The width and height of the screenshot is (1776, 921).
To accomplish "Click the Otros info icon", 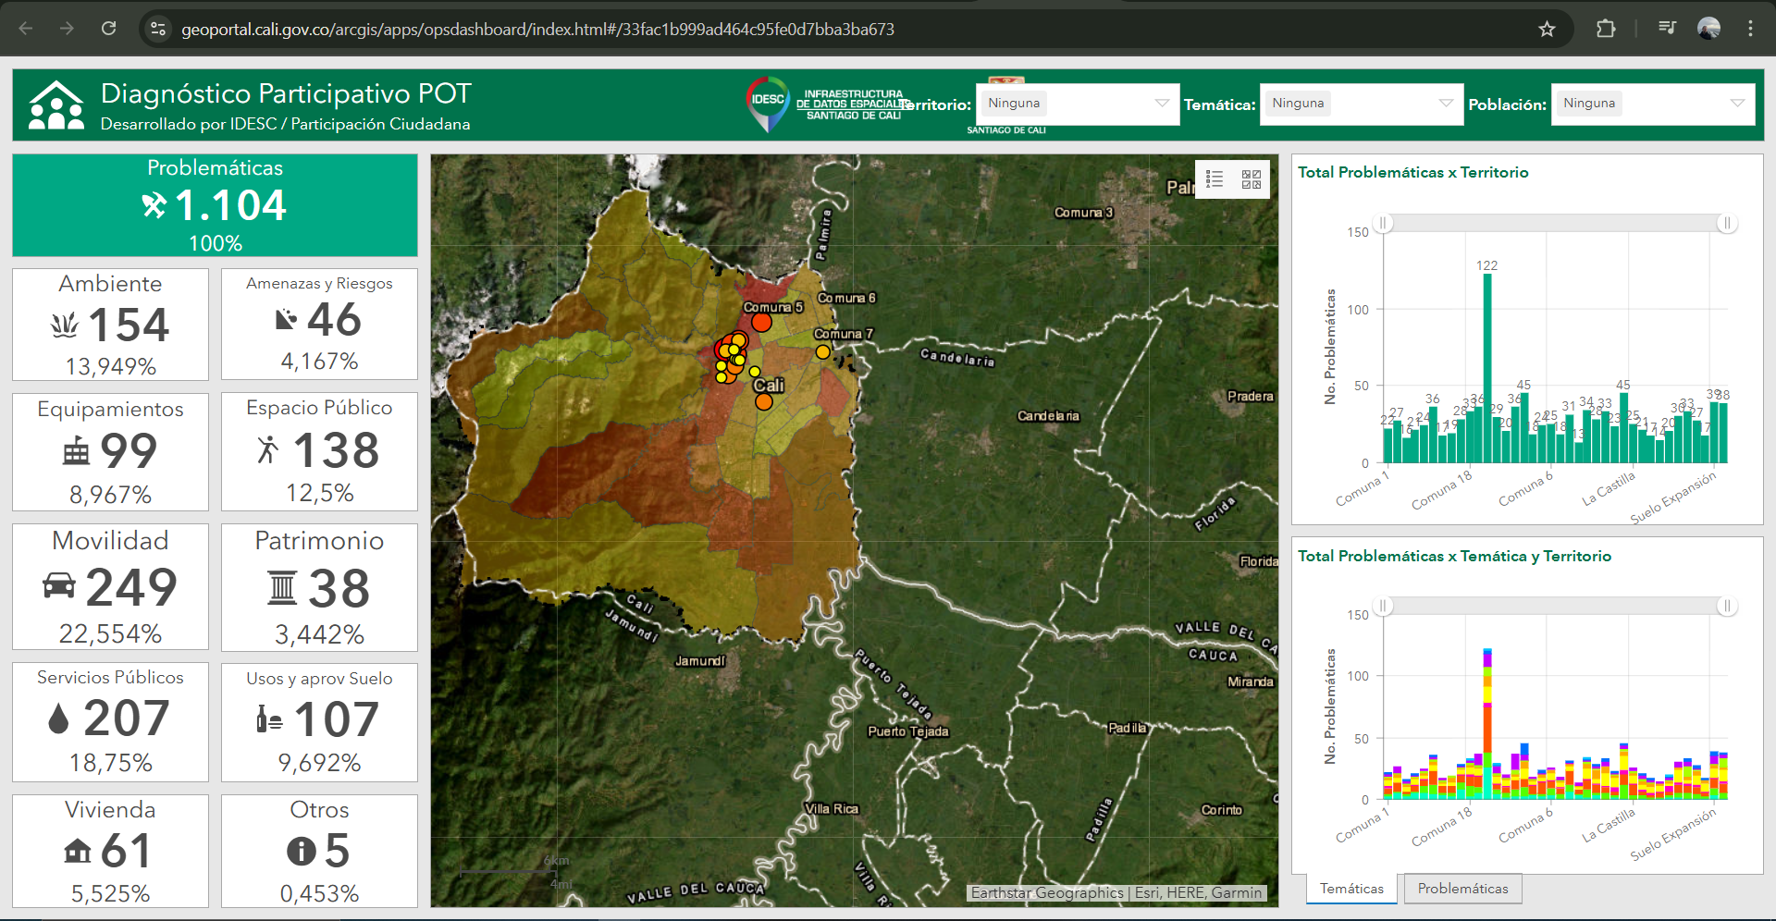I will click(x=301, y=851).
